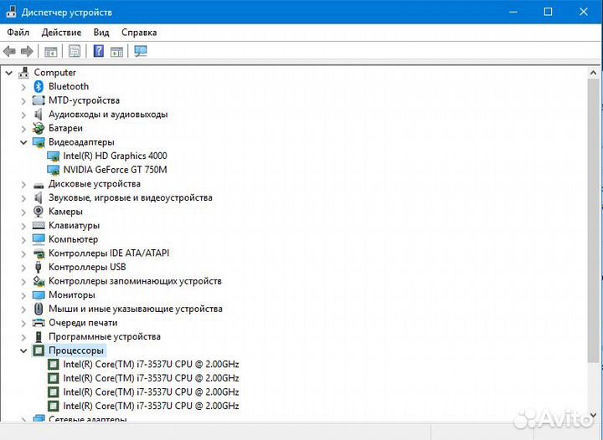The height and width of the screenshot is (440, 603).
Task: Expand Дисковые устройства category
Action: pos(23,184)
